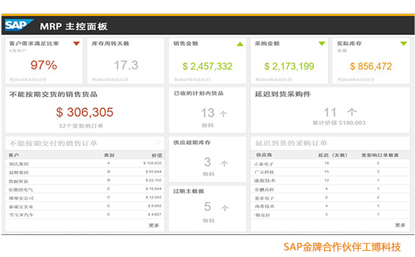
Task: Click the green down triangle on 采购金额
Action: point(322,44)
